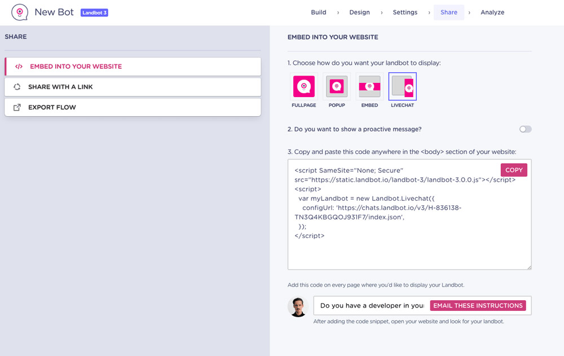Viewport: 564px width, 356px height.
Task: Click the 'Choose how do you want your landbot to display' text
Action: [364, 63]
